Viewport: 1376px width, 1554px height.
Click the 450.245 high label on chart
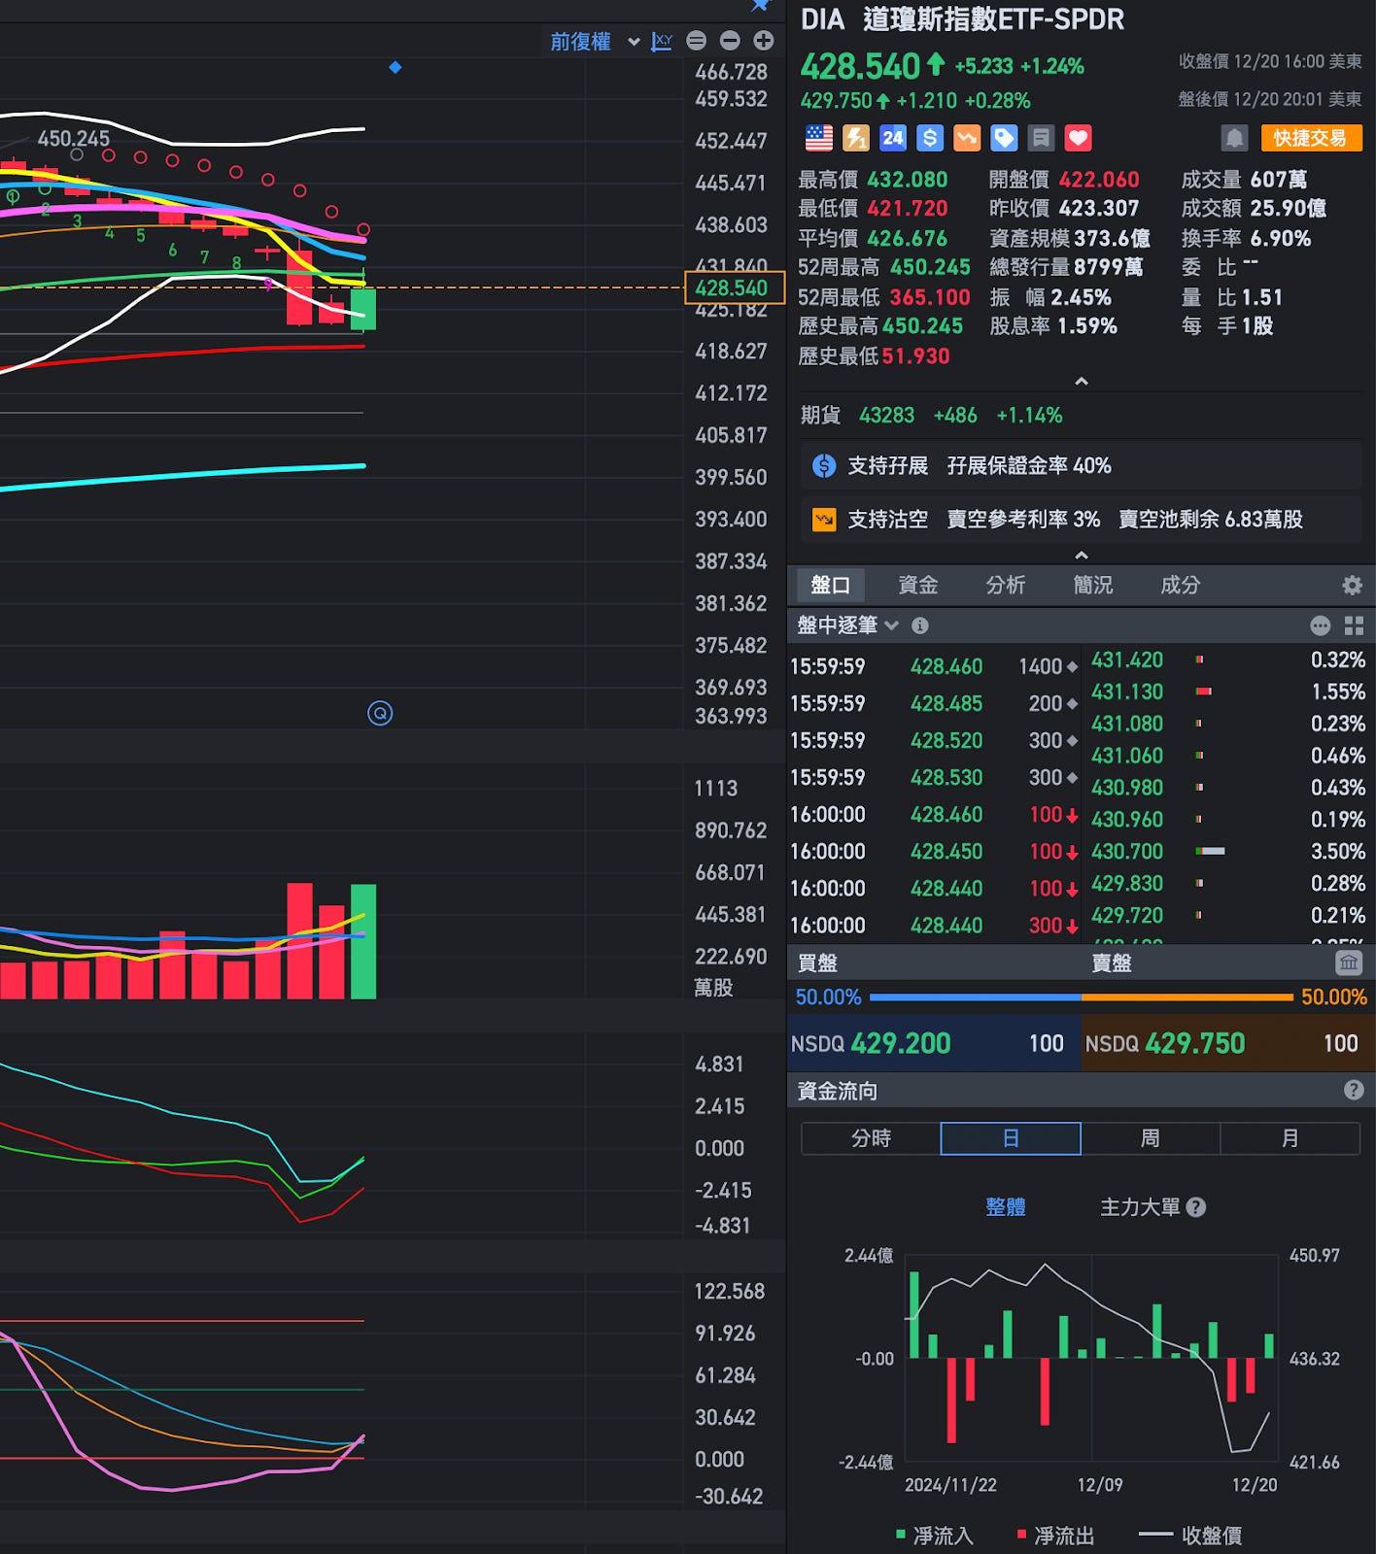[x=74, y=139]
